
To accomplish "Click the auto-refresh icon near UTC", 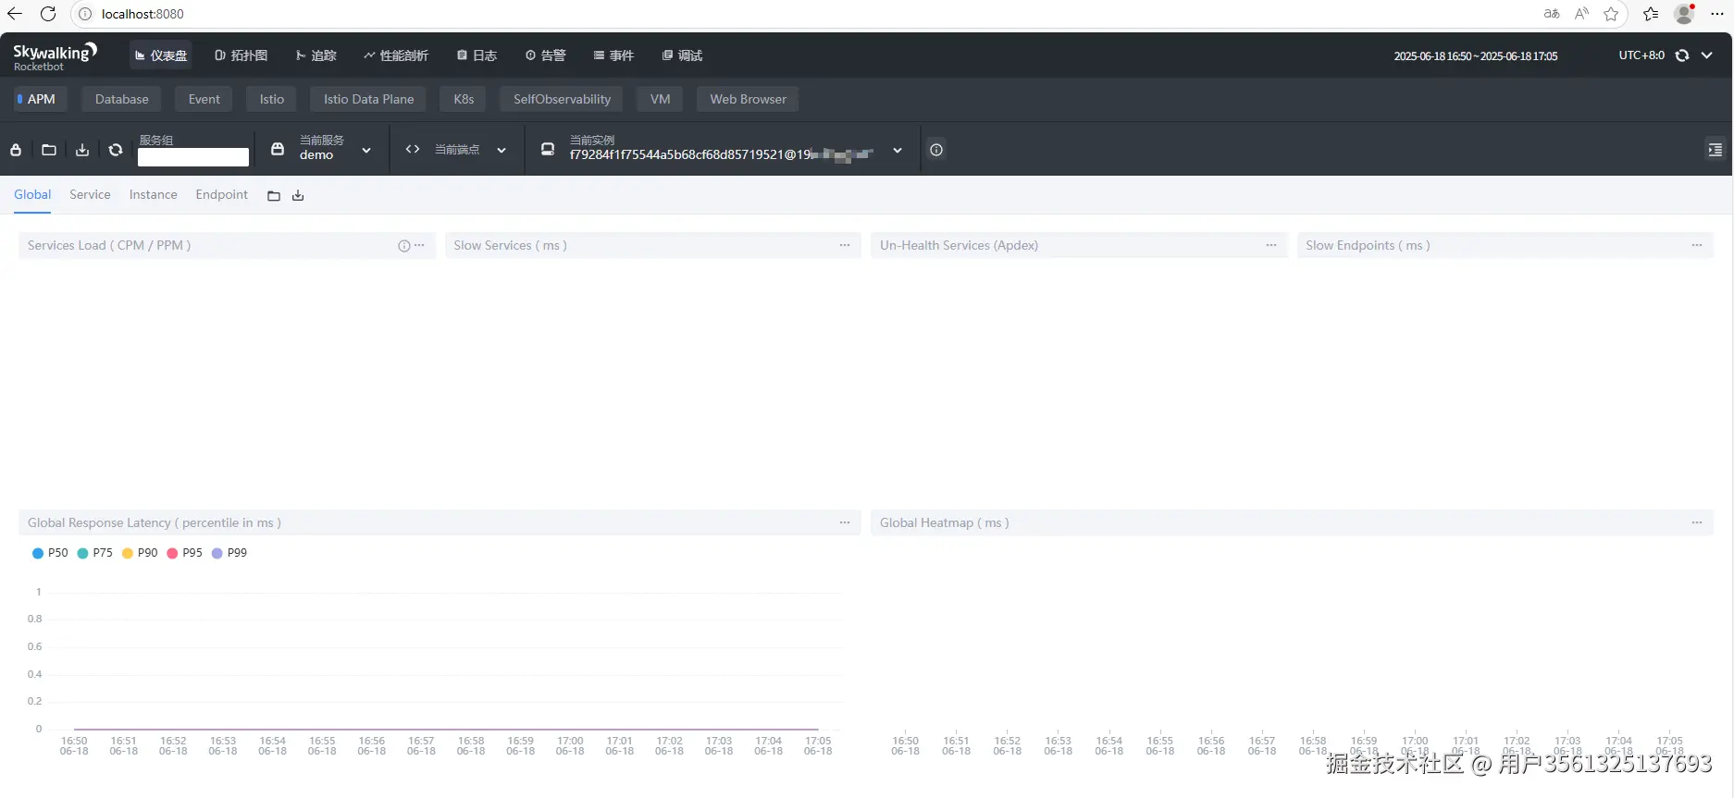I will pyautogui.click(x=1682, y=55).
